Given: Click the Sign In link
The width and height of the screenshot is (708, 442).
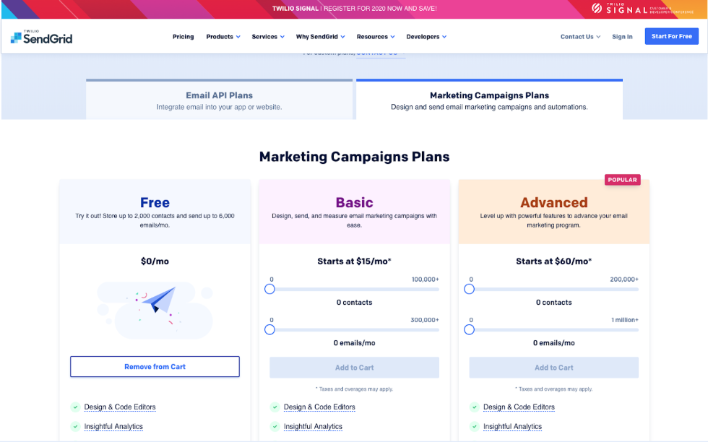Looking at the screenshot, I should (x=622, y=37).
